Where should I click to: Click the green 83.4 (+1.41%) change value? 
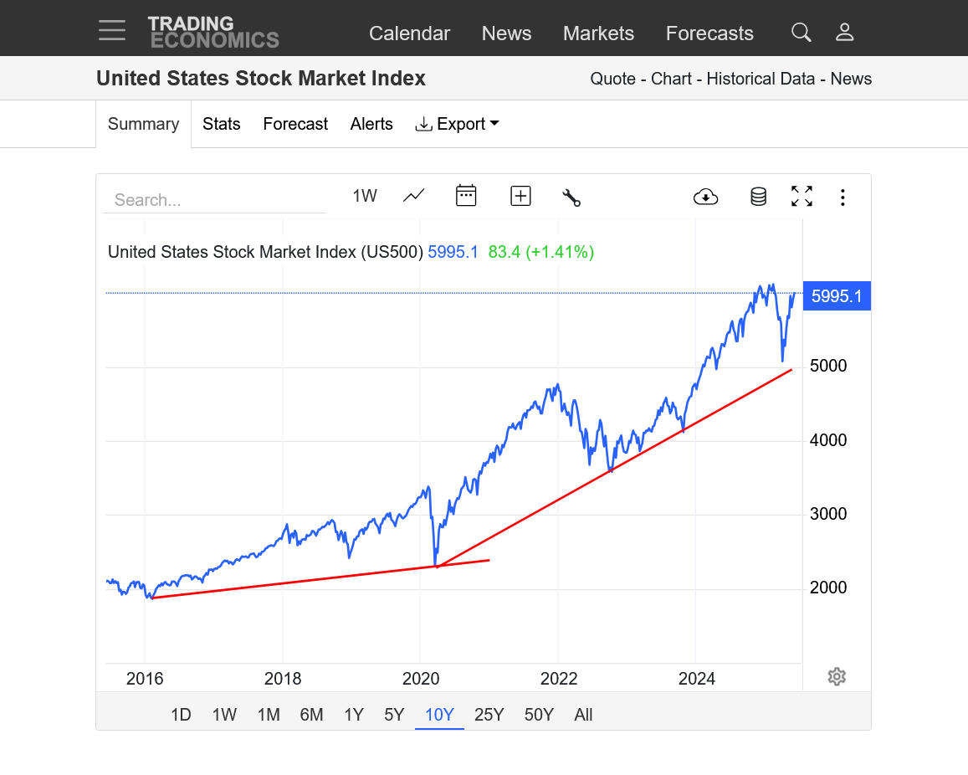pos(540,252)
